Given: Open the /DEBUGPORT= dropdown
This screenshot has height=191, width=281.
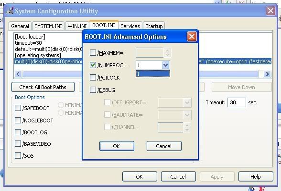Looking at the screenshot, I should [187, 102].
